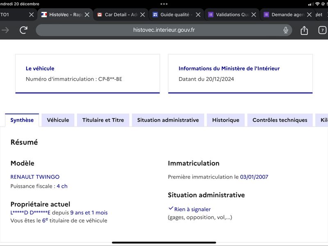
Task: Click the Wi-Fi status icon
Action: point(317,4)
